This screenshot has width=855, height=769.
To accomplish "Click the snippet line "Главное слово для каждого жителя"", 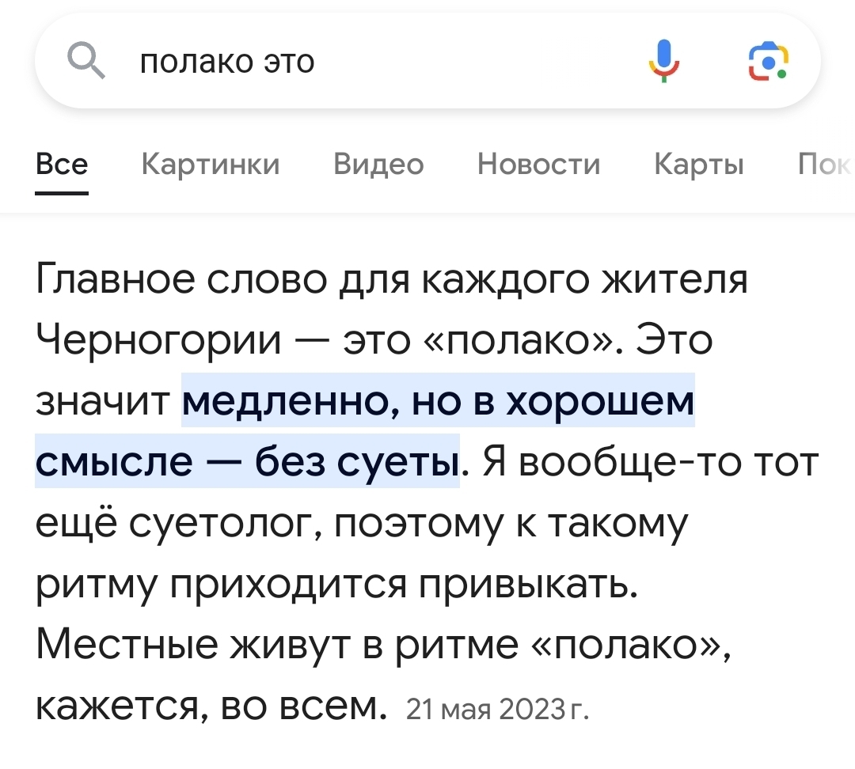I will coord(392,280).
